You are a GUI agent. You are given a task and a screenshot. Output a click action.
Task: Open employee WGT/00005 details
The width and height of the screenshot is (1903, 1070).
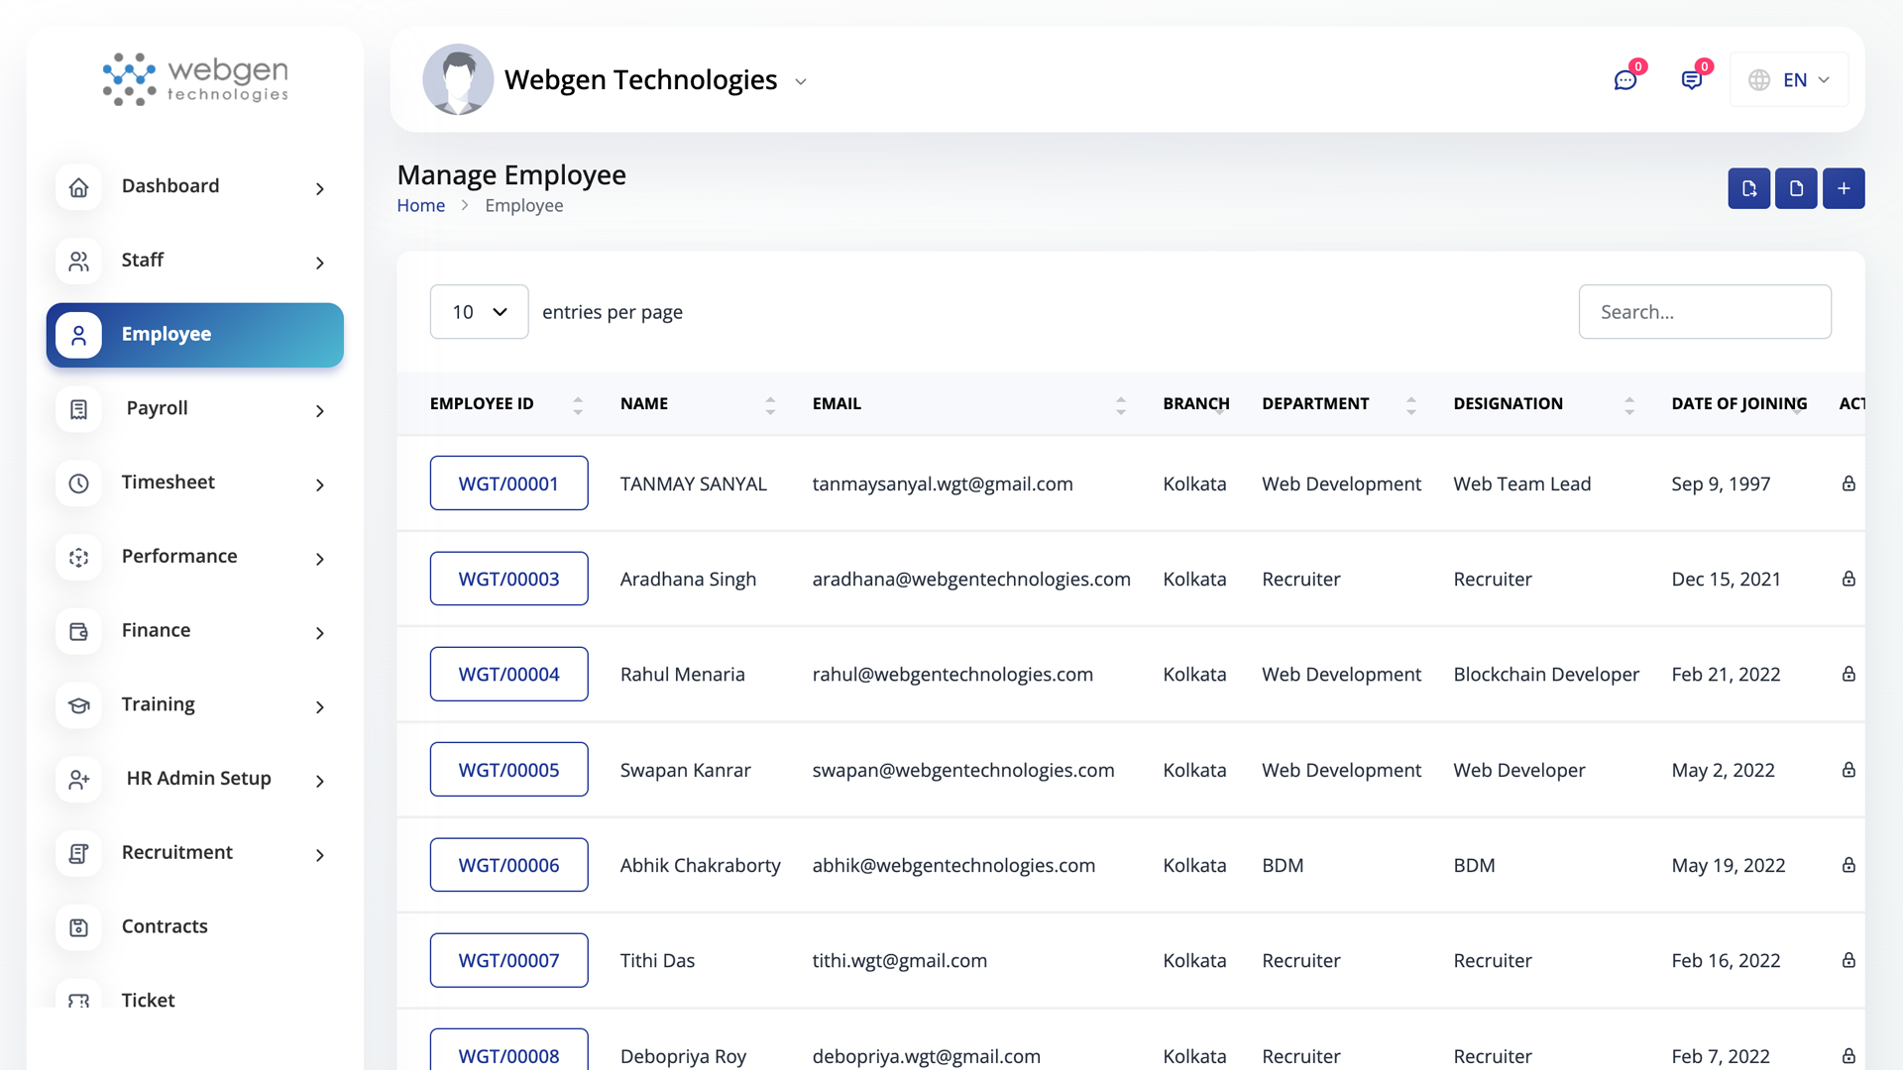tap(508, 770)
